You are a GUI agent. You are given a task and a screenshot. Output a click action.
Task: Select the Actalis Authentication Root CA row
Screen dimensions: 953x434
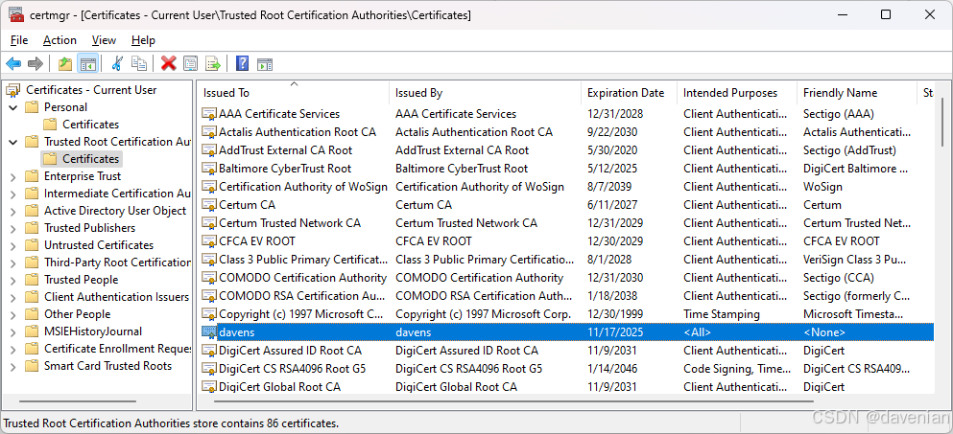click(566, 131)
